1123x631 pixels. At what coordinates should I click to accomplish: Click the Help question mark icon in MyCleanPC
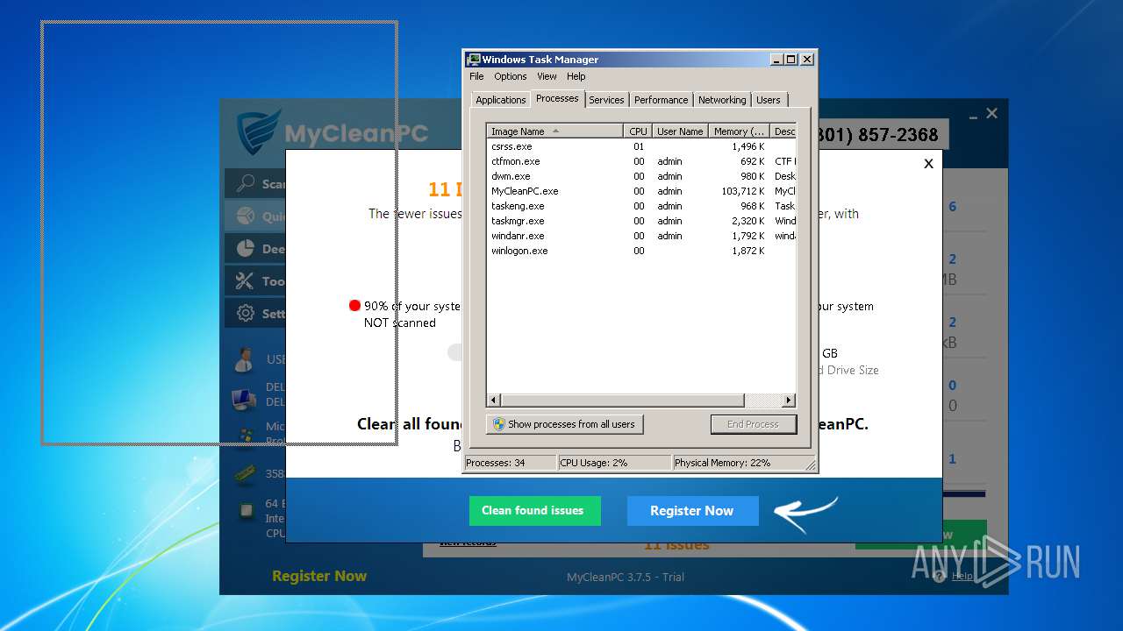coord(940,576)
